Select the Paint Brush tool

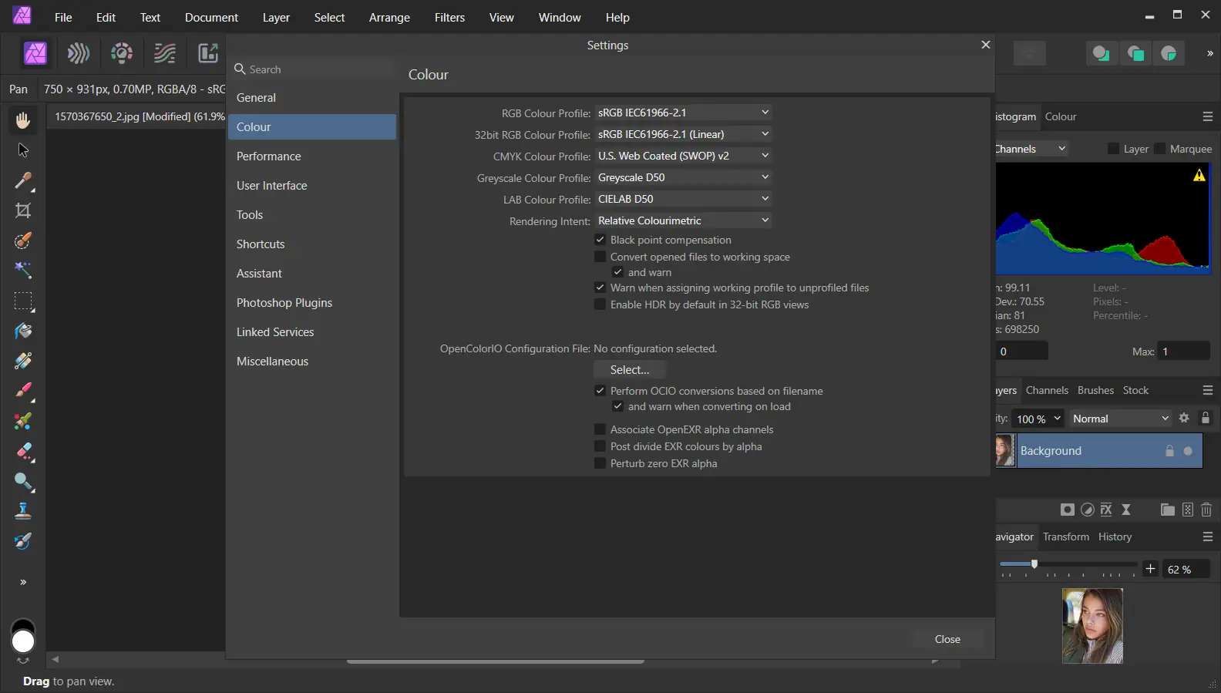(x=23, y=391)
